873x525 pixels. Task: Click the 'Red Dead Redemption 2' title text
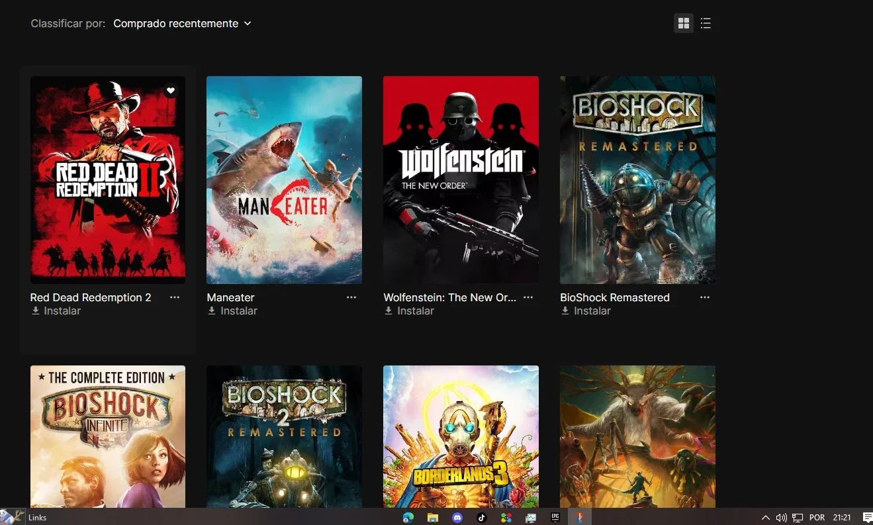(91, 297)
